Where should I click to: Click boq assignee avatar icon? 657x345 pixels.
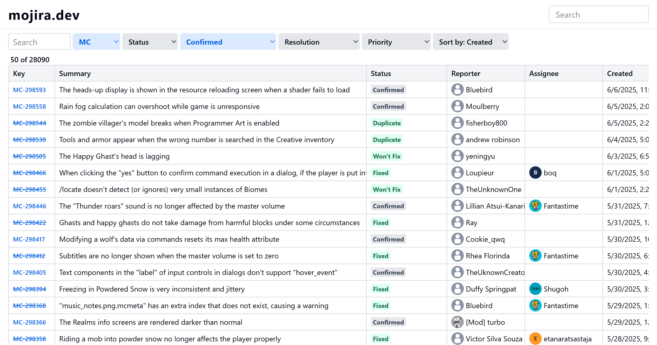point(535,173)
